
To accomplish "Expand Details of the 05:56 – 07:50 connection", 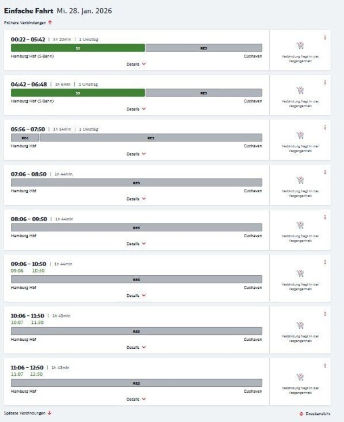I will [x=136, y=154].
